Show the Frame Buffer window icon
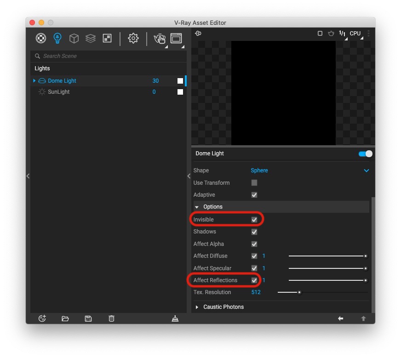 coord(176,38)
